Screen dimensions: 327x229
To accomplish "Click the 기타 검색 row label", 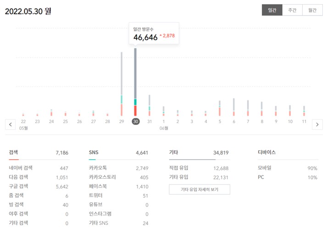I will click(x=18, y=223).
